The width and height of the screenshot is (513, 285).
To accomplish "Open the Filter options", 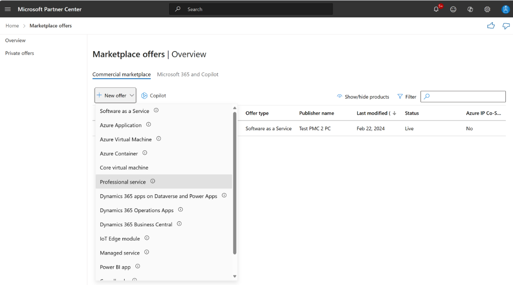I will (407, 96).
